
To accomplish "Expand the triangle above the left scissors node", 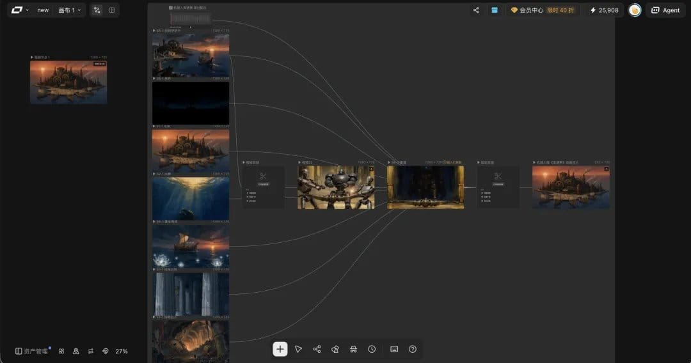I will [x=244, y=162].
